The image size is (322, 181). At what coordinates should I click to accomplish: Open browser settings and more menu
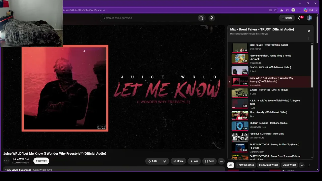click(299, 10)
